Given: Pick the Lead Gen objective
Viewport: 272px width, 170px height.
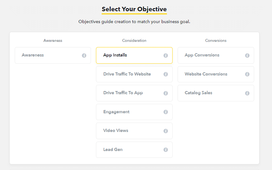Looking at the screenshot, I should (134, 150).
